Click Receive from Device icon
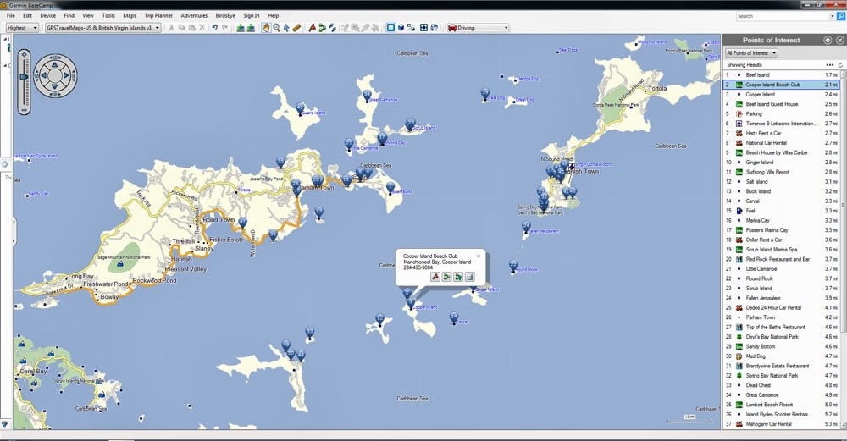The height and width of the screenshot is (441, 847). click(x=251, y=28)
